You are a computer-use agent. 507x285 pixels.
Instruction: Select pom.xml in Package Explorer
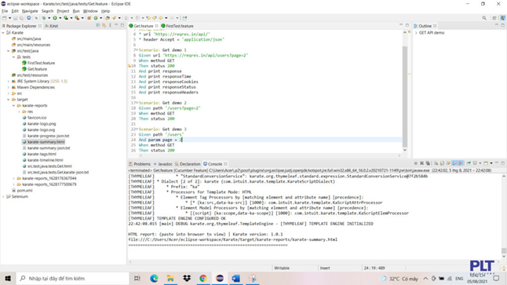(x=24, y=190)
